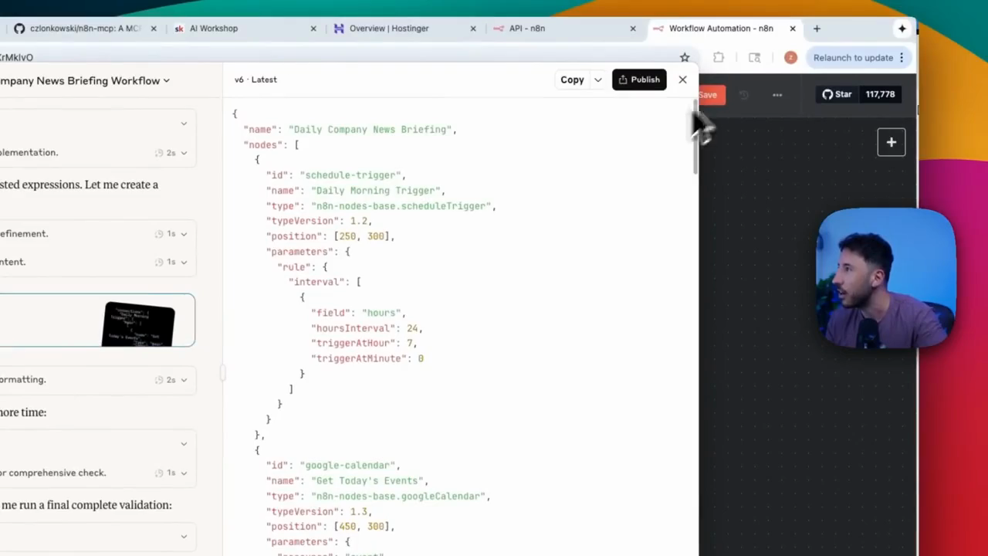The width and height of the screenshot is (988, 556).
Task: Copy the workflow JSON
Action: click(x=572, y=80)
